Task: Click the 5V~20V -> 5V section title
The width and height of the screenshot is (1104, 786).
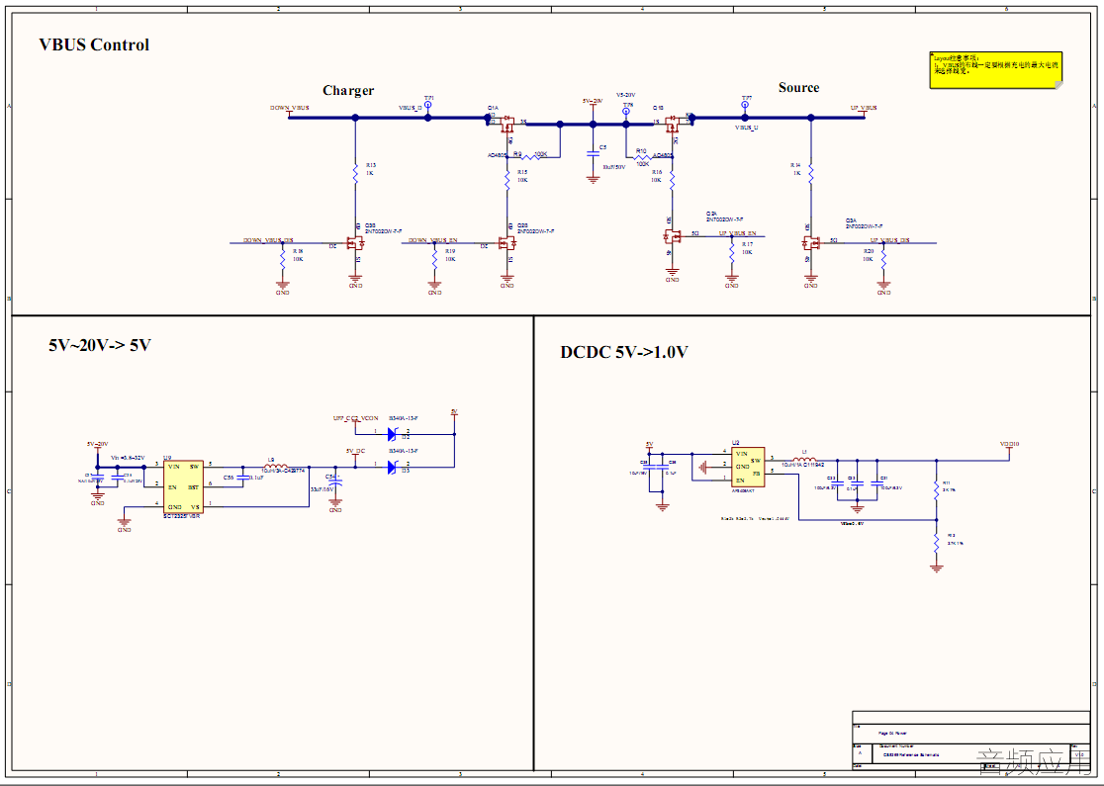Action: point(99,345)
